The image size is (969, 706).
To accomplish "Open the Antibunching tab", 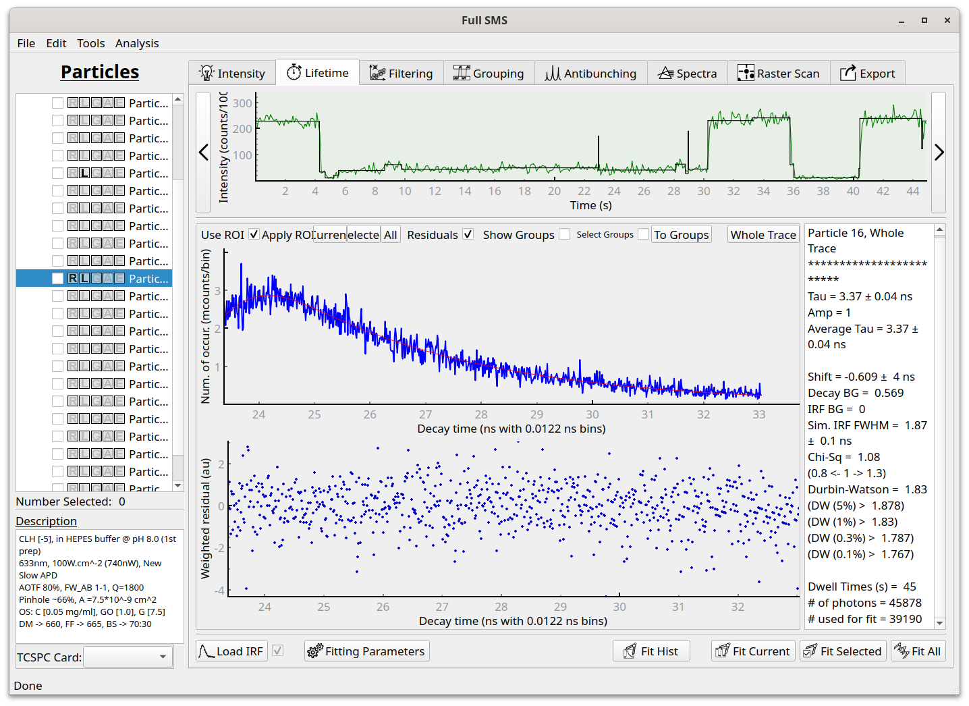I will pos(590,73).
